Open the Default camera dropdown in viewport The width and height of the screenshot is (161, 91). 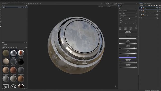(103, 6)
